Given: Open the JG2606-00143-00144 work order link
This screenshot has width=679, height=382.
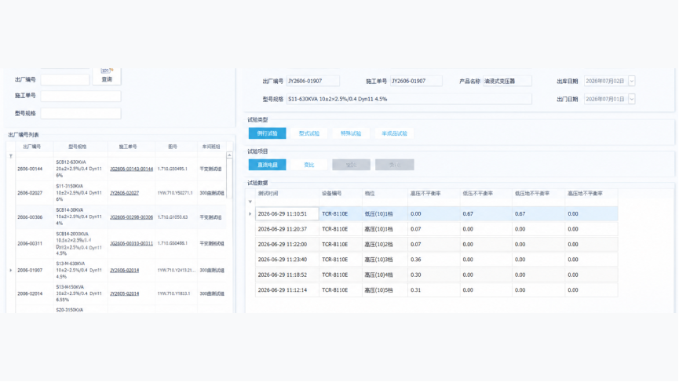Looking at the screenshot, I should [131, 169].
